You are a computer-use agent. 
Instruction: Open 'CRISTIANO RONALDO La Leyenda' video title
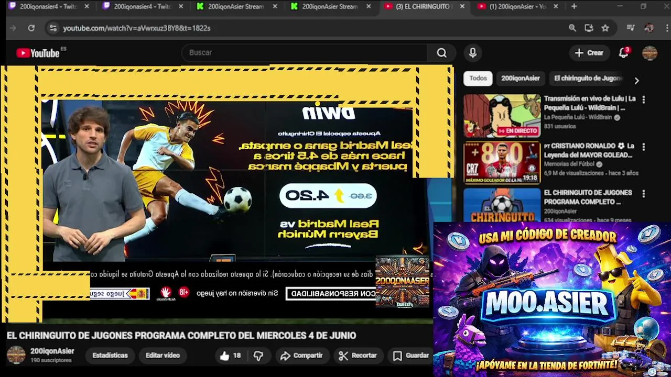point(589,150)
